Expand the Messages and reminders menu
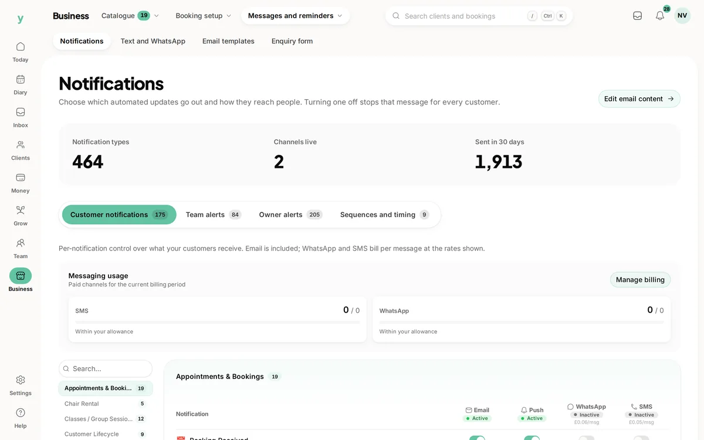This screenshot has width=704, height=440. 295,16
